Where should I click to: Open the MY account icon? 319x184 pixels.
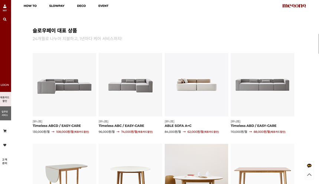5,8
